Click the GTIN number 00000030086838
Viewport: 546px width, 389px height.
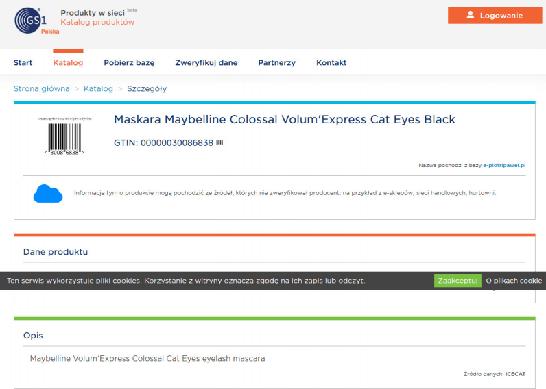coord(177,143)
